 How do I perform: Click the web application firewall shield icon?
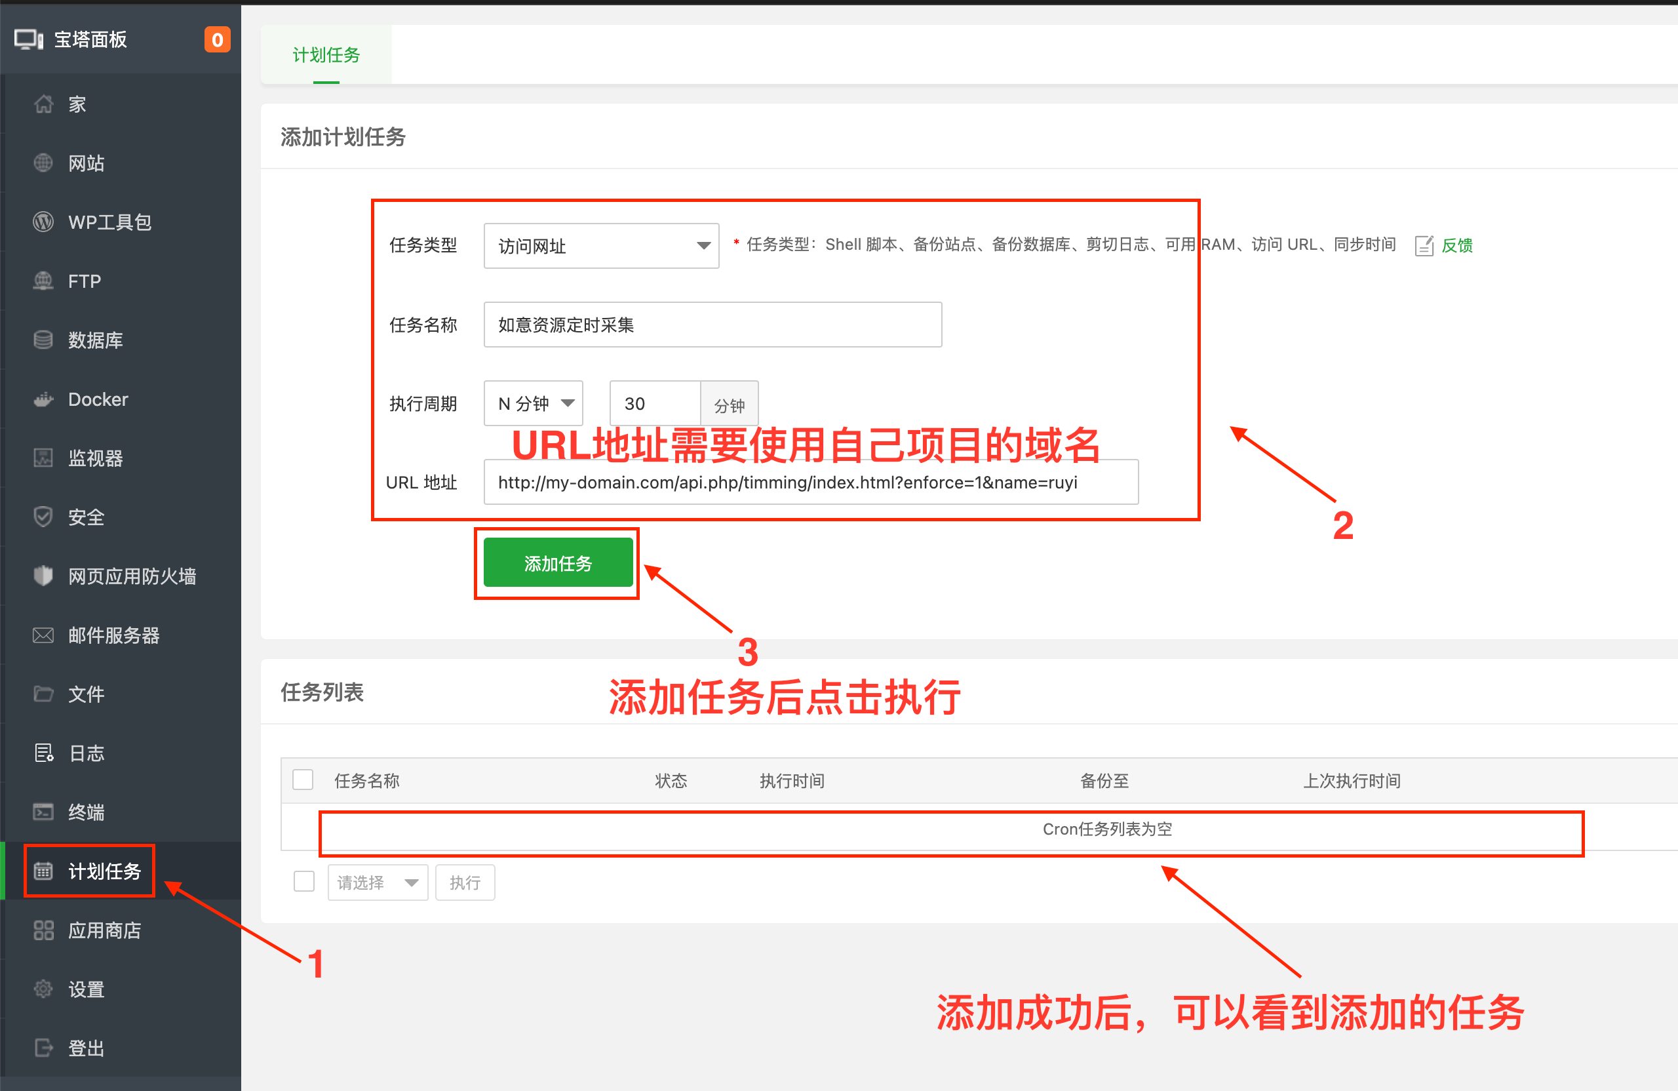(43, 576)
